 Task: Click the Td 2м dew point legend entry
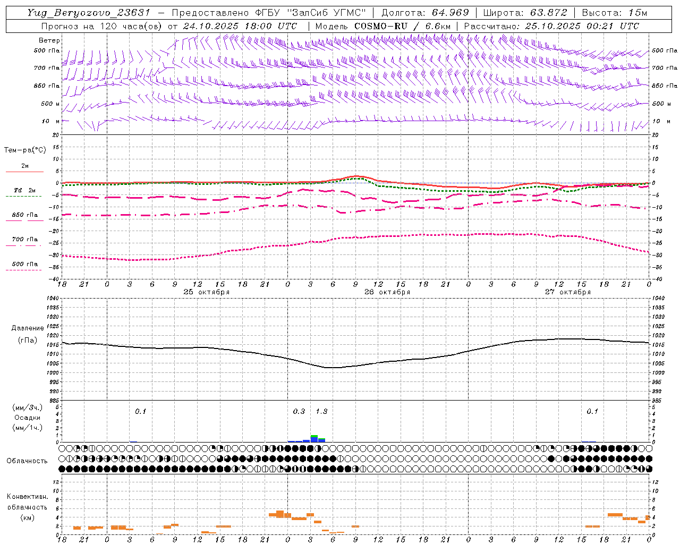(x=25, y=190)
